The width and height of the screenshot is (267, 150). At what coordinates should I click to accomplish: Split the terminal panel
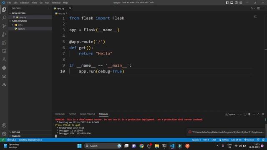pyautogui.click(x=245, y=114)
